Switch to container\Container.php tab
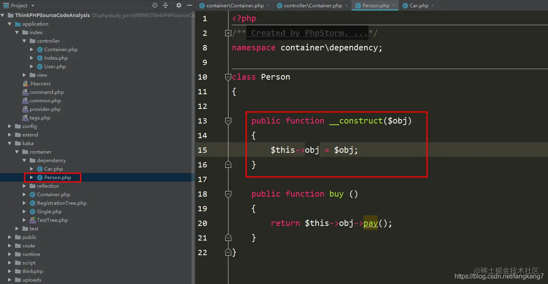The image size is (548, 284). [235, 6]
